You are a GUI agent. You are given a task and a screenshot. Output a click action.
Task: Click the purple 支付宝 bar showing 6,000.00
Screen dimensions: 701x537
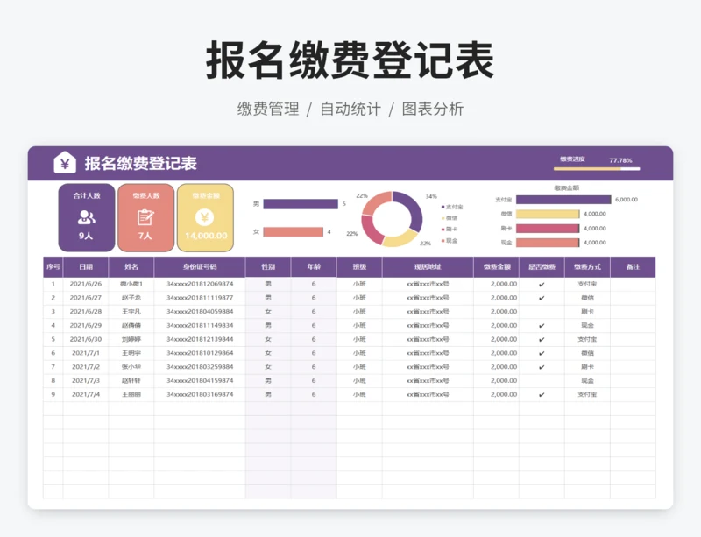pos(563,200)
